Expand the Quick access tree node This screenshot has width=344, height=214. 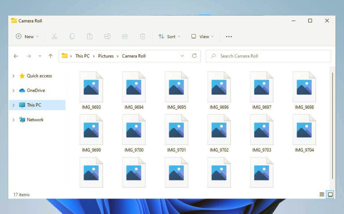(x=14, y=76)
